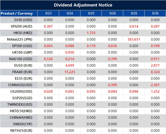Select NAS100 value 0.526
The height and width of the screenshot is (134, 166).
(48, 59)
